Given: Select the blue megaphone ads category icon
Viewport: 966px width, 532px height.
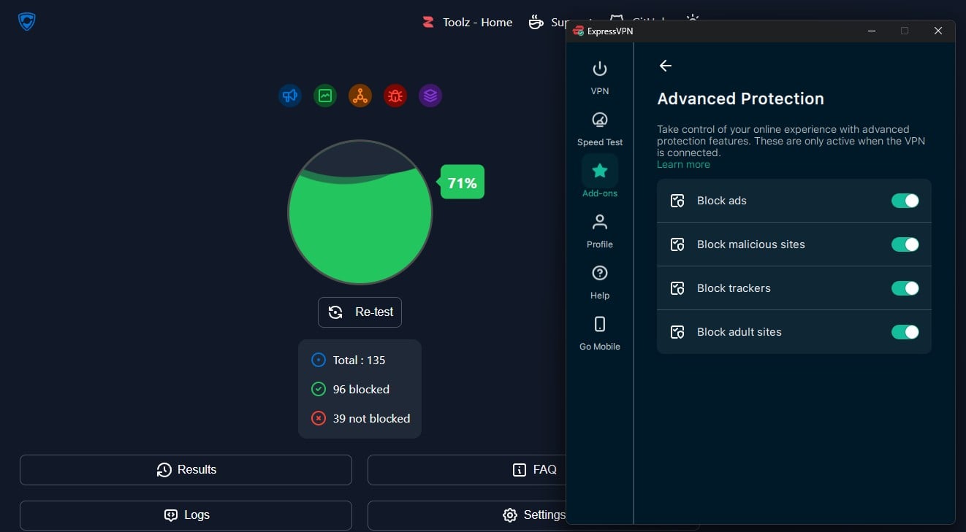Looking at the screenshot, I should point(290,96).
